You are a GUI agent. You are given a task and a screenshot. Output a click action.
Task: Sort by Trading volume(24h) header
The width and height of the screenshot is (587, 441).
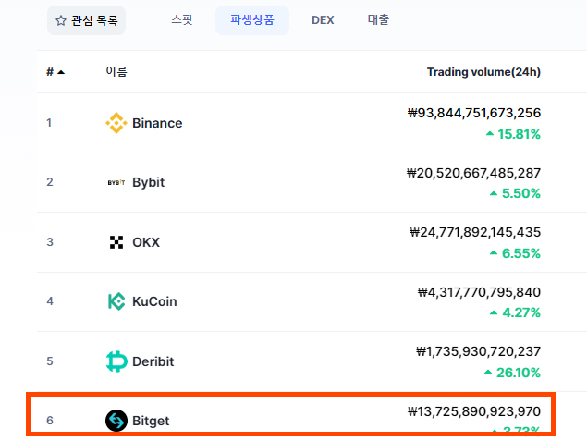483,72
